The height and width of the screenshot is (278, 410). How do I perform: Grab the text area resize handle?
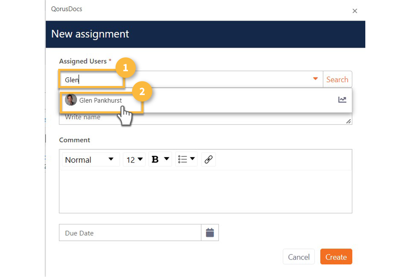[348, 121]
